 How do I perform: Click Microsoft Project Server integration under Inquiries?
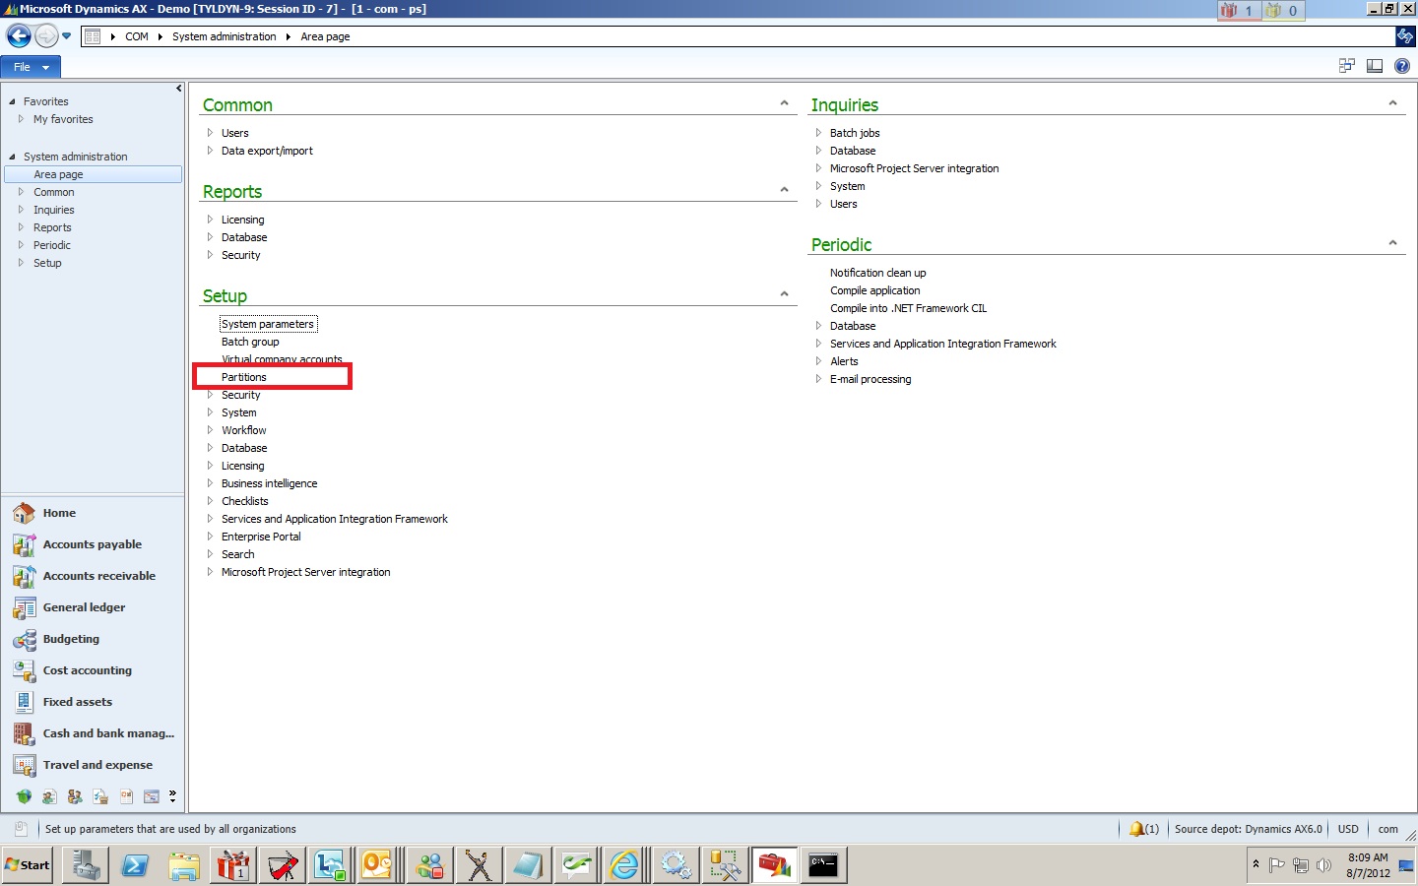click(914, 168)
